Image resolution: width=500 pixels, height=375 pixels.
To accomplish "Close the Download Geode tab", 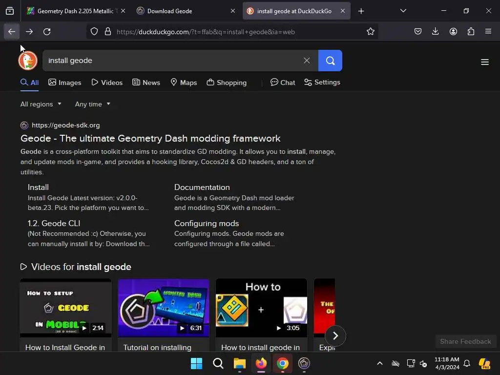I will (233, 11).
